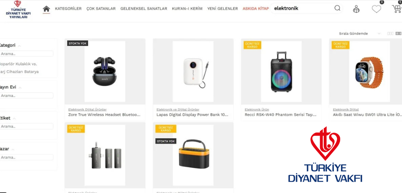Image resolution: width=402 pixels, height=193 pixels.
Task: Open the ASKIDA KİTAP link
Action: click(x=255, y=8)
